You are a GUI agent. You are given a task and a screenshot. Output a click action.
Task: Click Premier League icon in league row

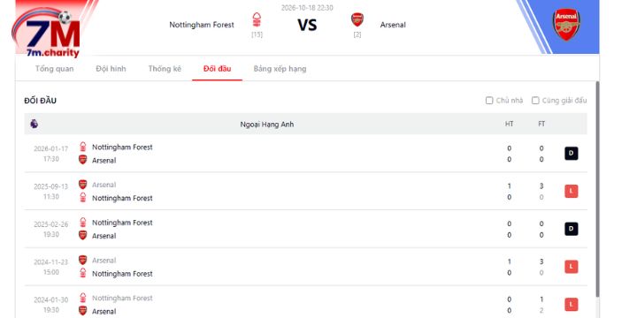tap(35, 125)
